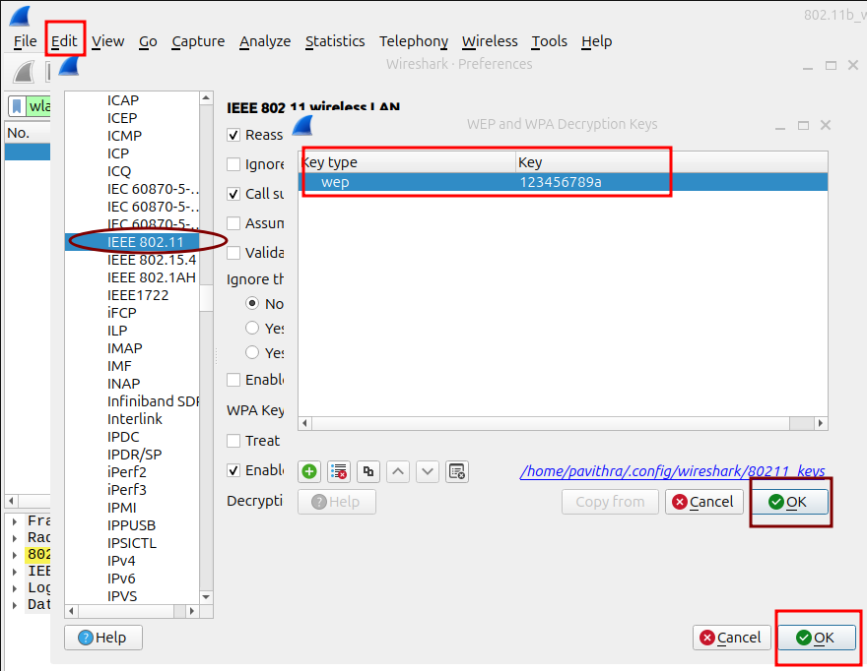Toggle the Reassemble checkbox for IEEE 802.11
The height and width of the screenshot is (671, 867).
pos(233,135)
